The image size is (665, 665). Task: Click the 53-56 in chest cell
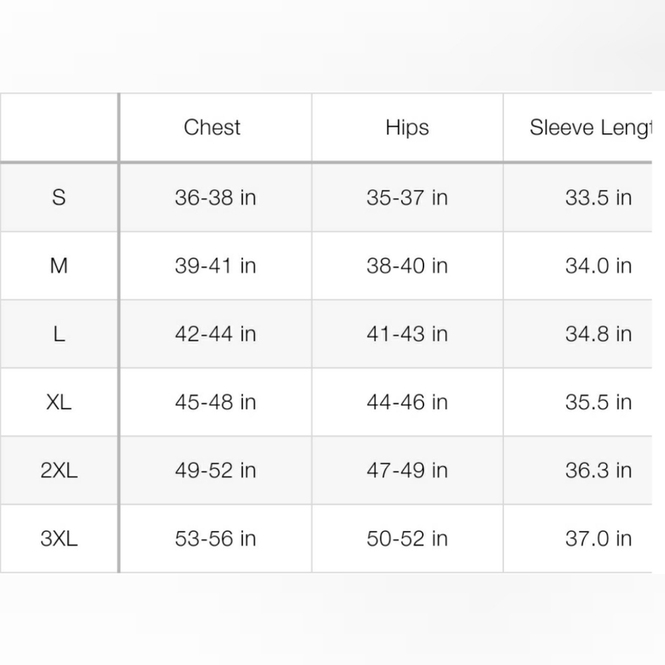pyautogui.click(x=215, y=539)
